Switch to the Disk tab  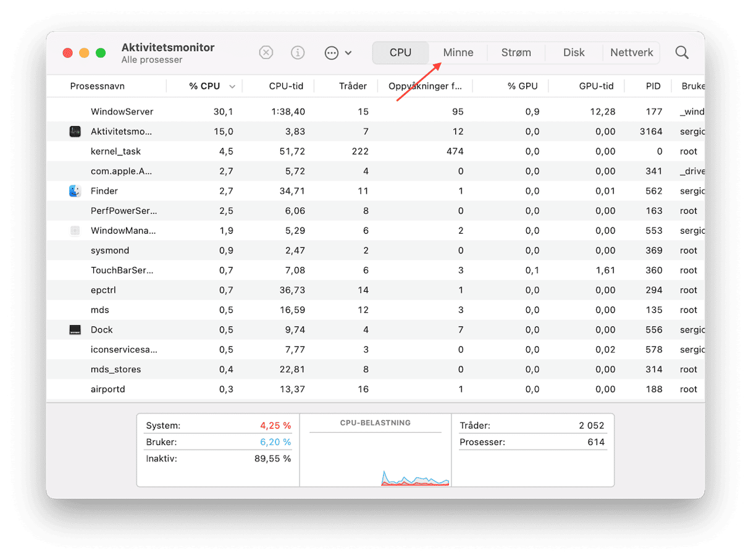click(574, 53)
